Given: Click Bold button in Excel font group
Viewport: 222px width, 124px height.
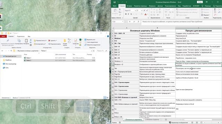Looking at the screenshot, I should point(126,14).
